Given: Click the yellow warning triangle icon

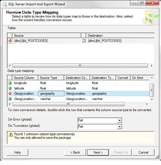Looking at the screenshot, I should coord(11,135).
